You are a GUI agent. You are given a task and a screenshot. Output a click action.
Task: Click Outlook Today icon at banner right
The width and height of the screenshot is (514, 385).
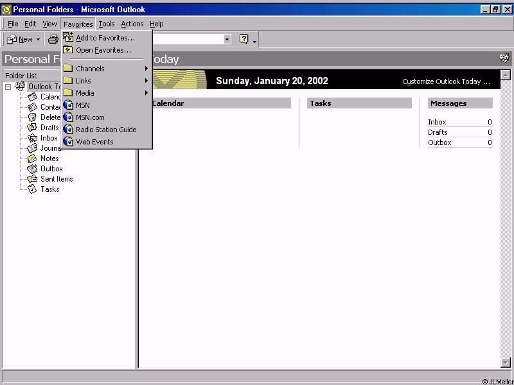[x=504, y=58]
